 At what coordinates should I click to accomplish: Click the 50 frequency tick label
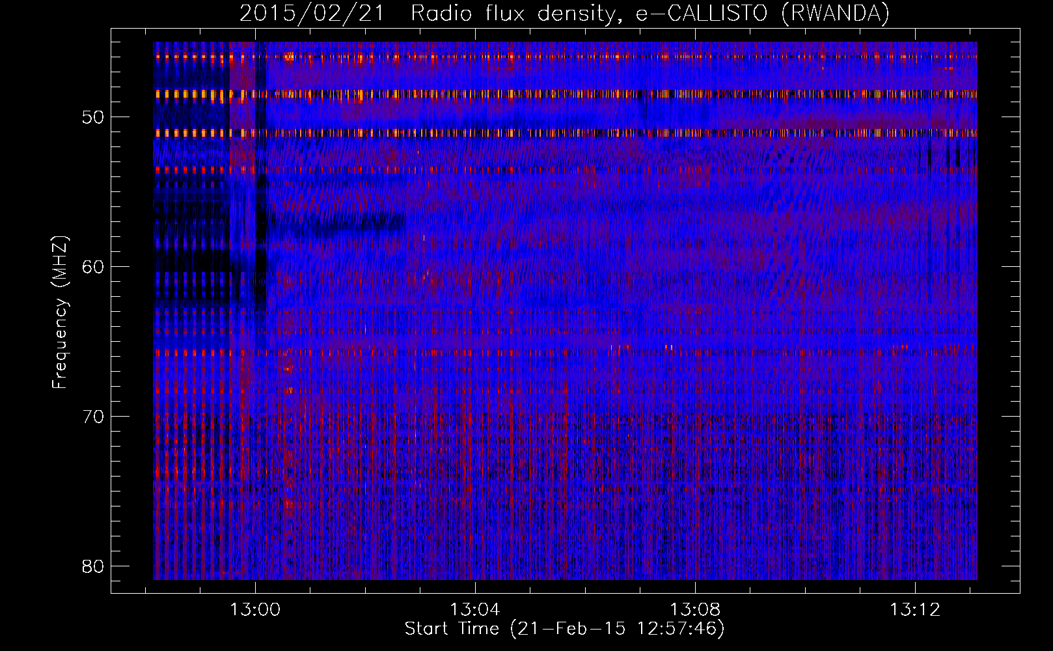click(94, 117)
